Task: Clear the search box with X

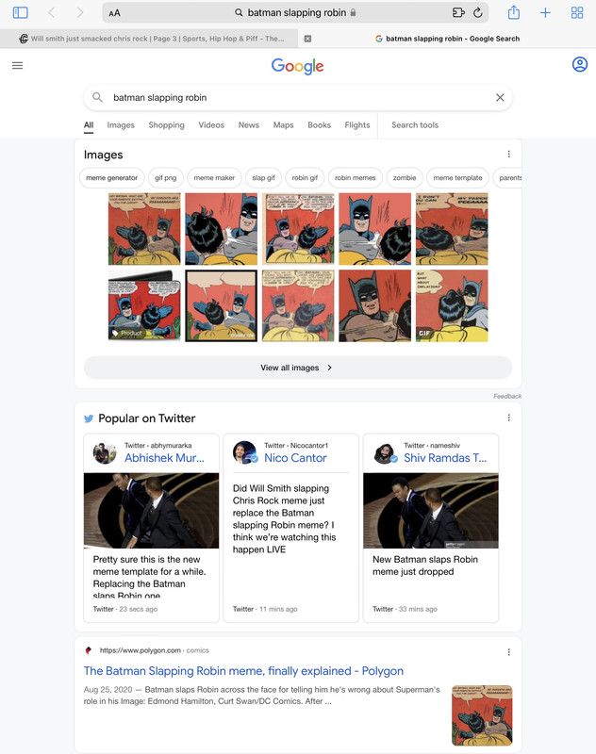Action: [500, 98]
